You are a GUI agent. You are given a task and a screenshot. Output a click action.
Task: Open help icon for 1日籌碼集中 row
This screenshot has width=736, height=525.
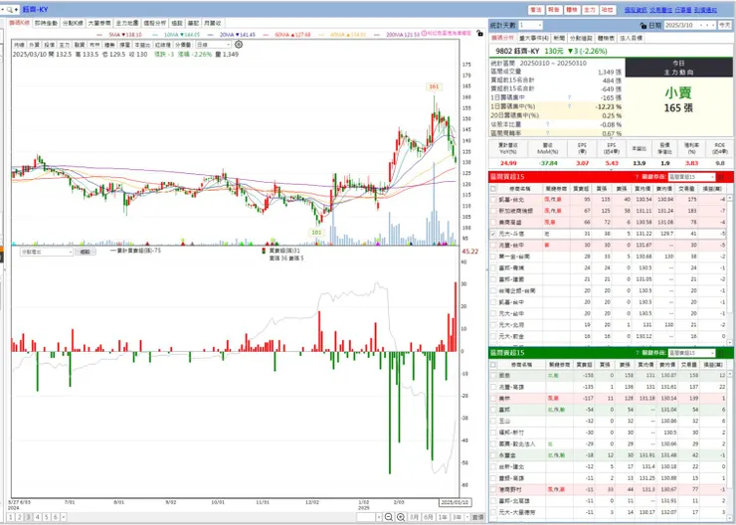coord(569,97)
